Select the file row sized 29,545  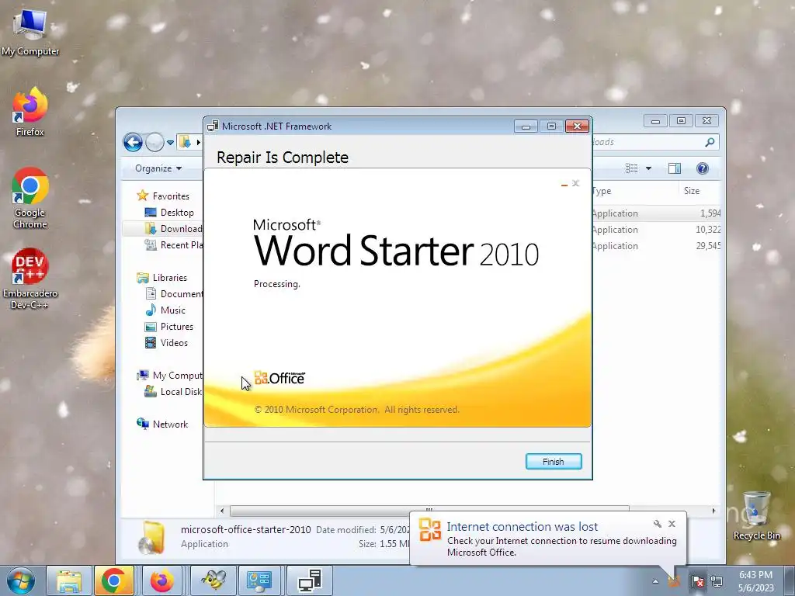coord(656,246)
